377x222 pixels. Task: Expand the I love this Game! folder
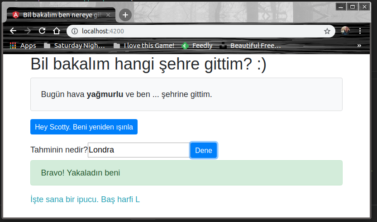point(143,46)
